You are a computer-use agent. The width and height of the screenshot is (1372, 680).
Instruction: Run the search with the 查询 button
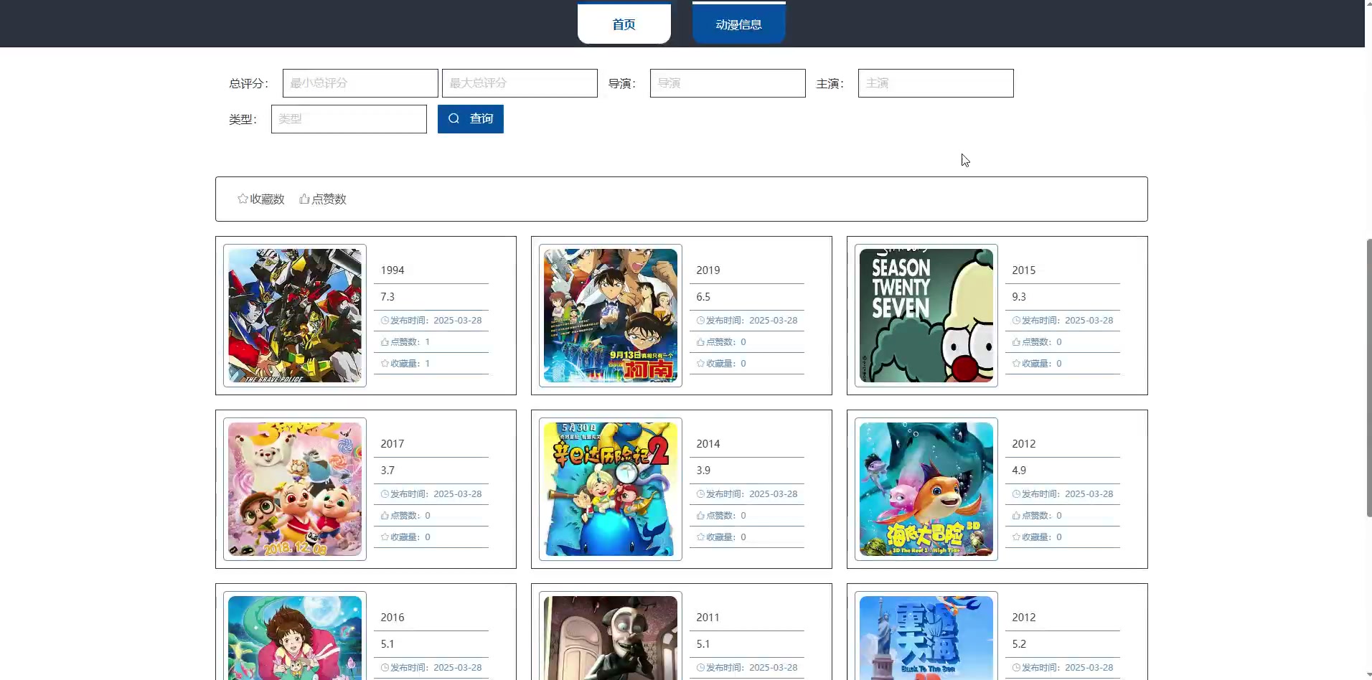[471, 119]
